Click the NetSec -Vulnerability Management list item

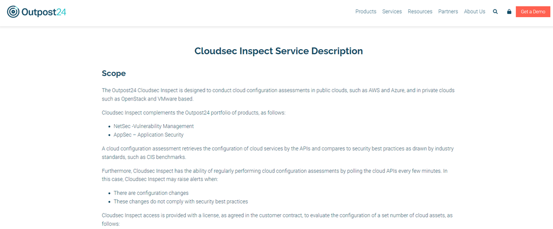154,126
